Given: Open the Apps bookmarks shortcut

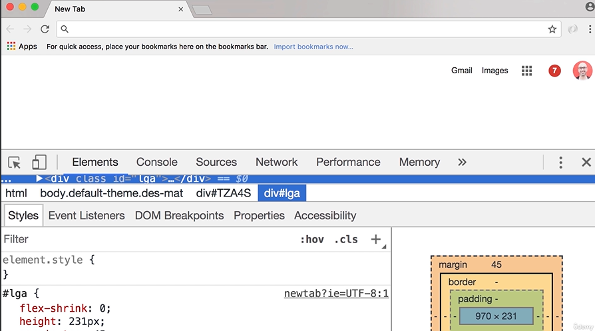Looking at the screenshot, I should (x=21, y=47).
